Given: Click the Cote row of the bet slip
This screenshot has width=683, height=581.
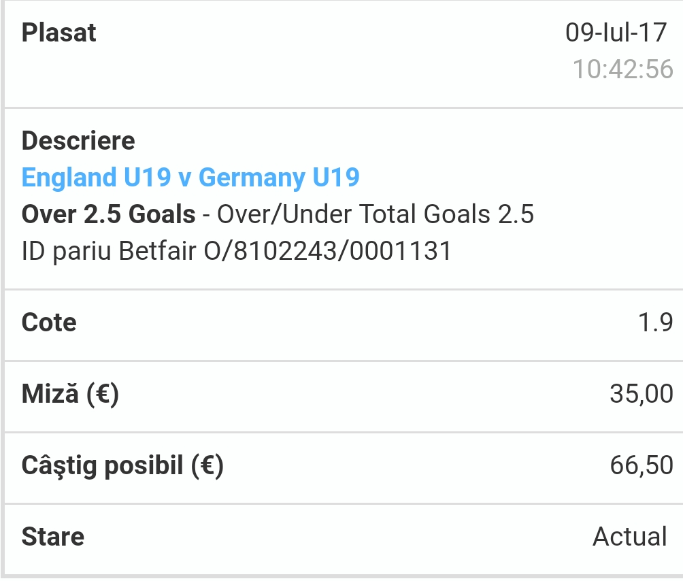Looking at the screenshot, I should pyautogui.click(x=344, y=325).
